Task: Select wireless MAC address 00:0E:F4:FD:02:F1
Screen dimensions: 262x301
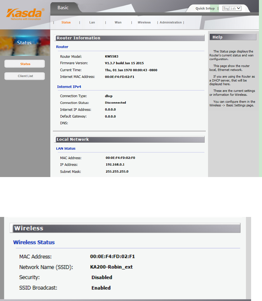Action: tap(112, 256)
